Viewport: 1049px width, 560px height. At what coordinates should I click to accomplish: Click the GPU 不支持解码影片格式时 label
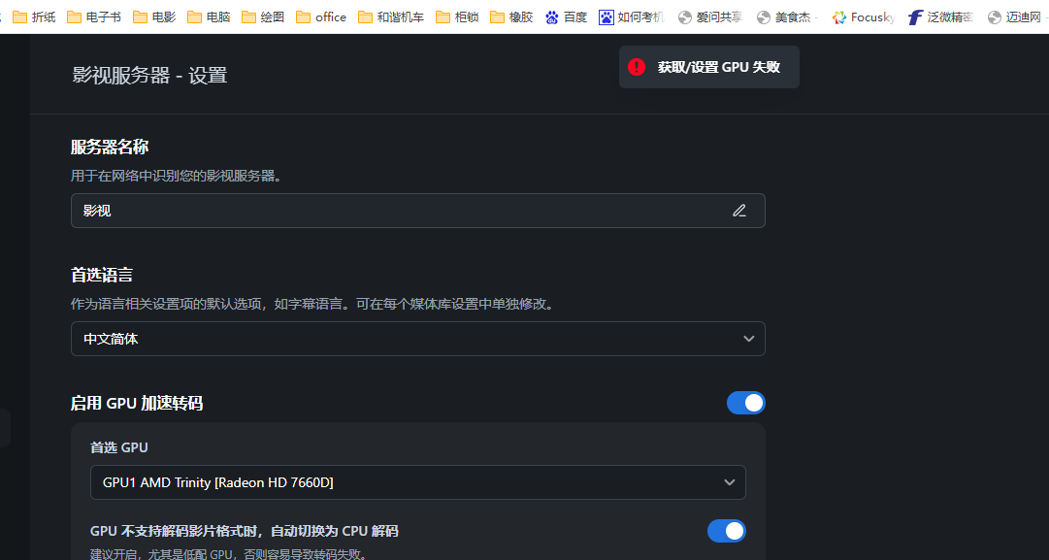(245, 531)
